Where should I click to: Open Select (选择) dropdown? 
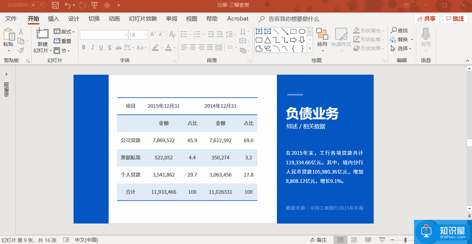401,49
